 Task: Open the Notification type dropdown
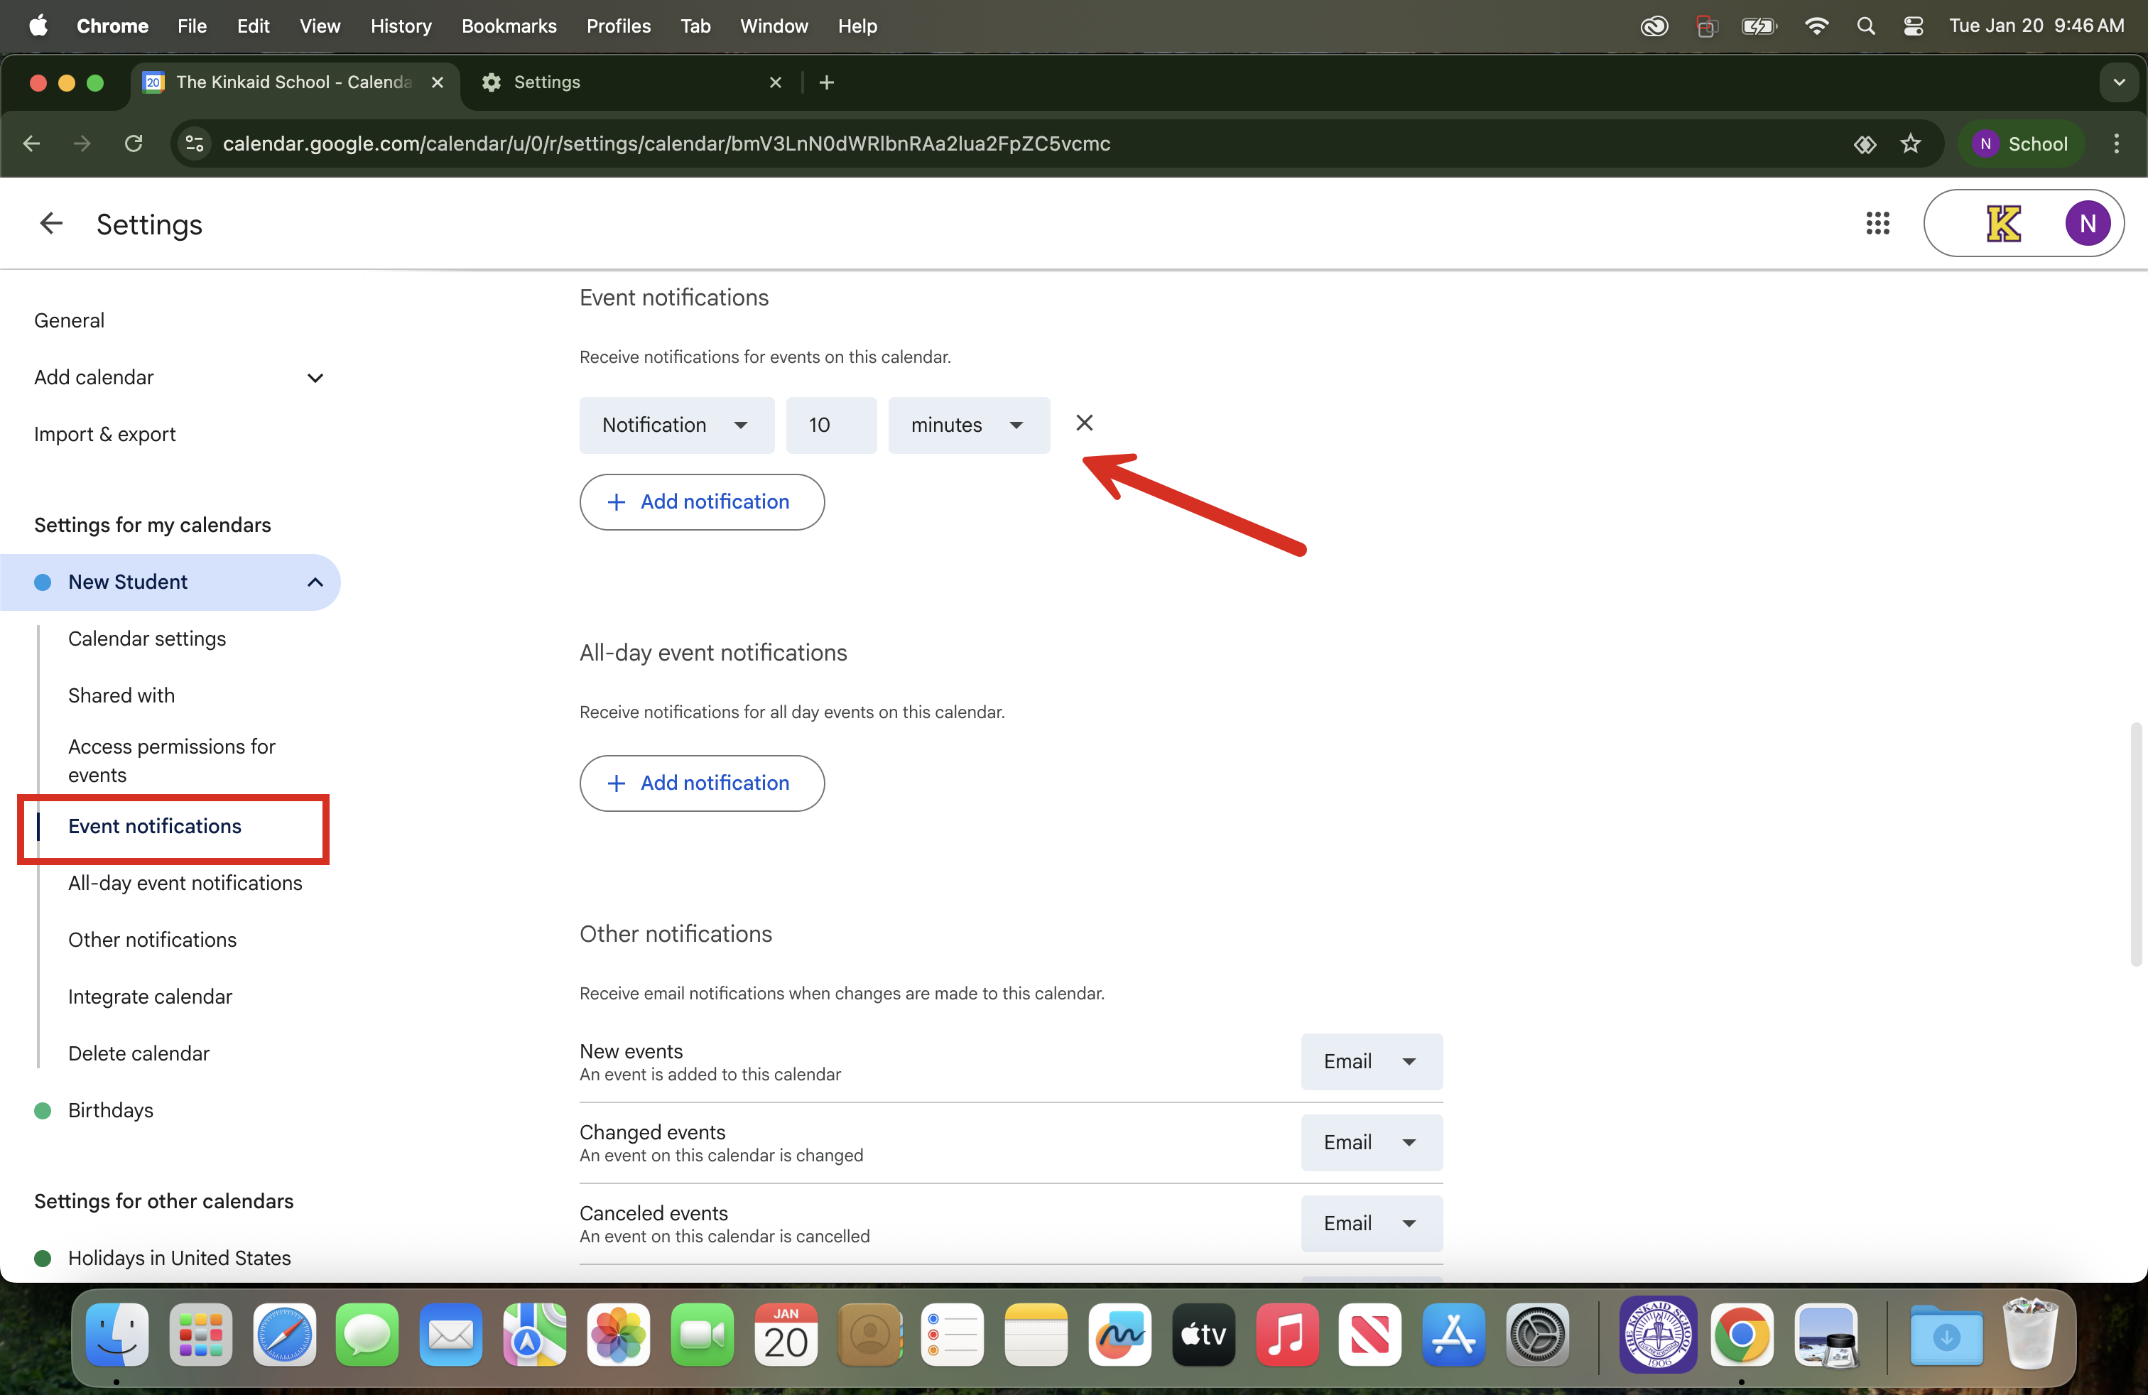click(676, 425)
